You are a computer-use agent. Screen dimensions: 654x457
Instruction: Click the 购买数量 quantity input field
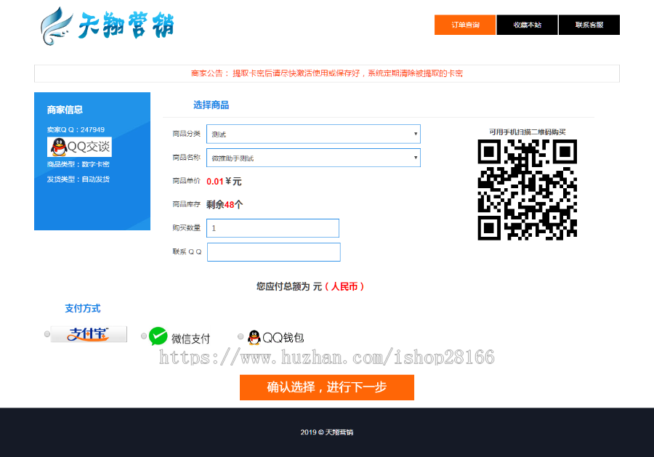click(272, 228)
